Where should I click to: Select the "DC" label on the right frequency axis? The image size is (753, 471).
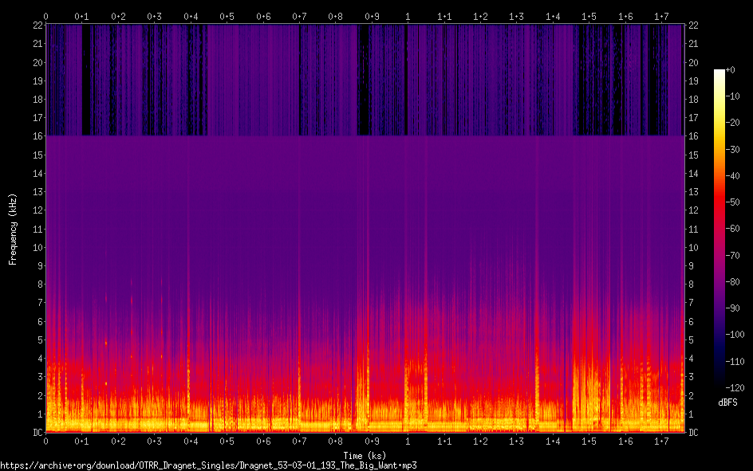[693, 433]
